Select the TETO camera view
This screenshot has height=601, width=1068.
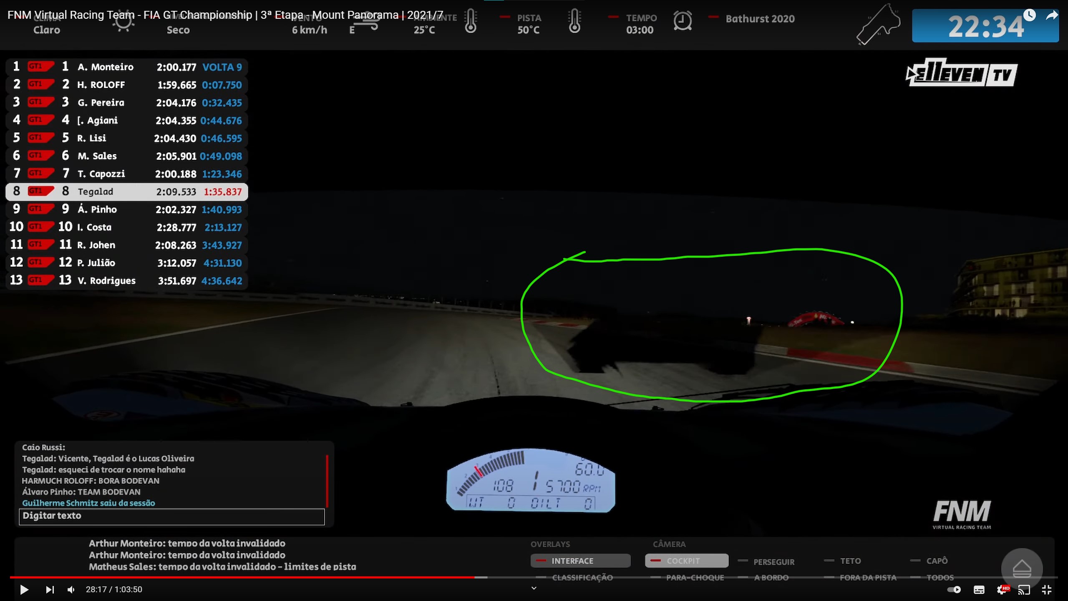(x=849, y=561)
